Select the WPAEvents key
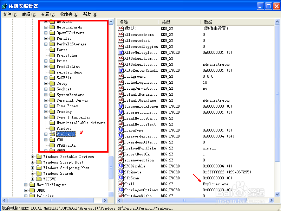 click(66, 145)
